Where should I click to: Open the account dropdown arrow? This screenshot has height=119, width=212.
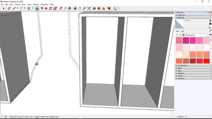pos(118,8)
